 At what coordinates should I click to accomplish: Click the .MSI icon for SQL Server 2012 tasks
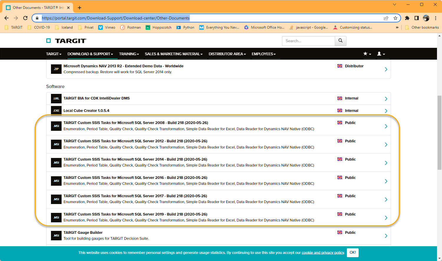[x=56, y=144]
